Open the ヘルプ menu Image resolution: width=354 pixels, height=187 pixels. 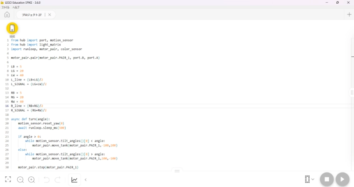click(x=16, y=7)
